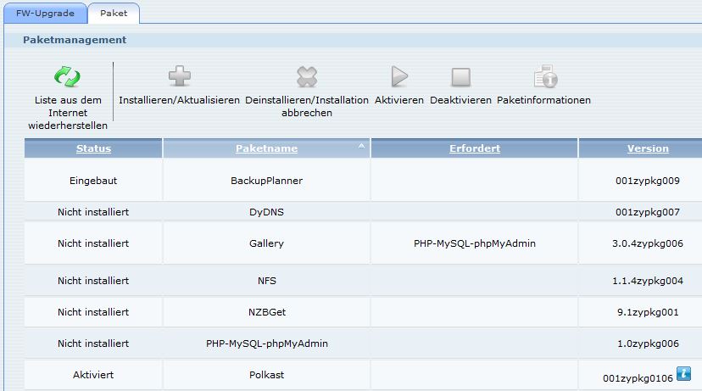Open the Paketinformationen document icon

point(545,76)
